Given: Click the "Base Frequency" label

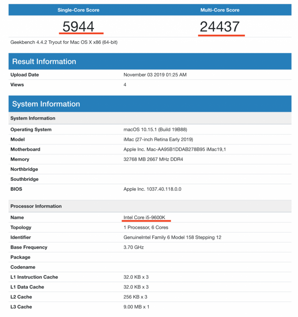Looking at the screenshot, I should [29, 247].
